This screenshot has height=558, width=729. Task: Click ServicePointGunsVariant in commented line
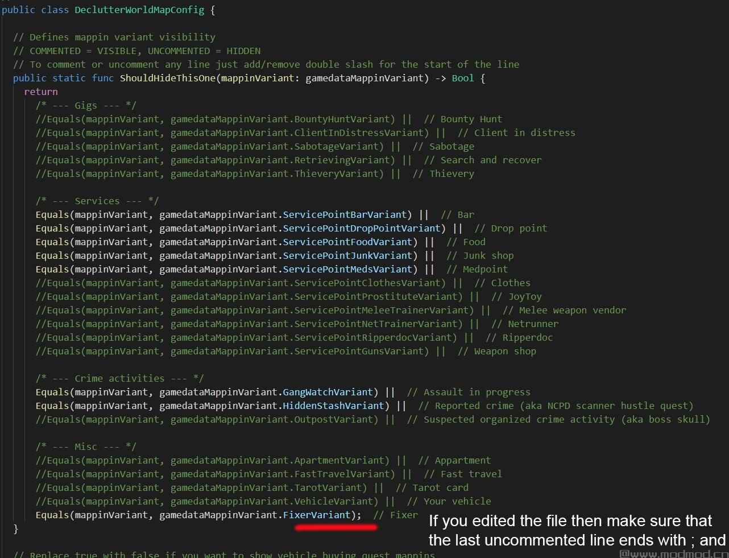359,351
